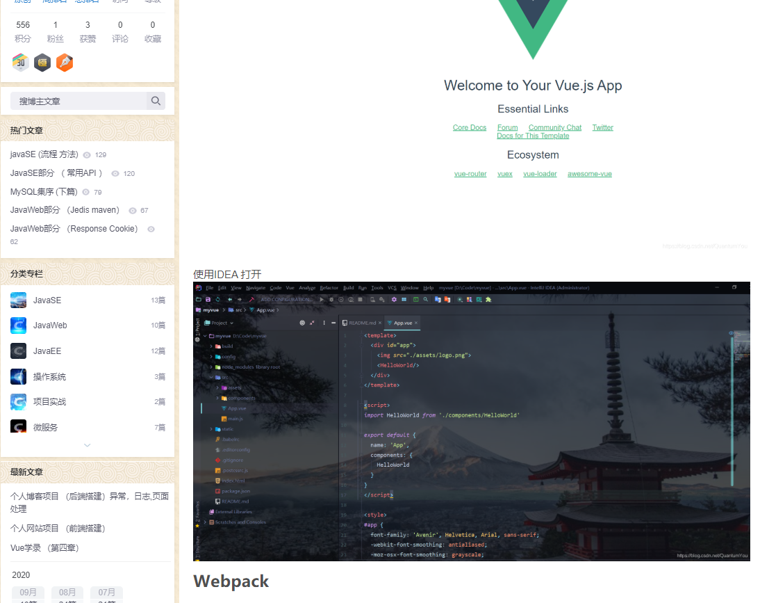
Task: Open the Core Docs link
Action: pos(469,127)
